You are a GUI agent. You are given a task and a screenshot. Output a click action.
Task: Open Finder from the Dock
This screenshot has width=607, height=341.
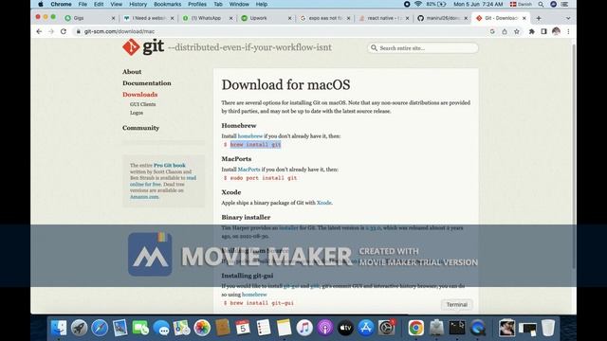59,328
